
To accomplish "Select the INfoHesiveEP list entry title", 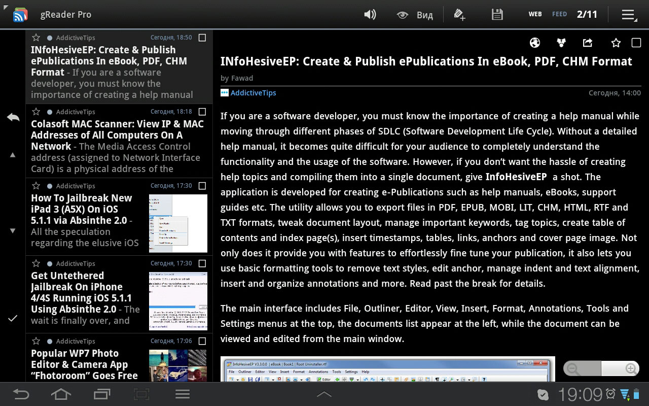I will coord(109,61).
